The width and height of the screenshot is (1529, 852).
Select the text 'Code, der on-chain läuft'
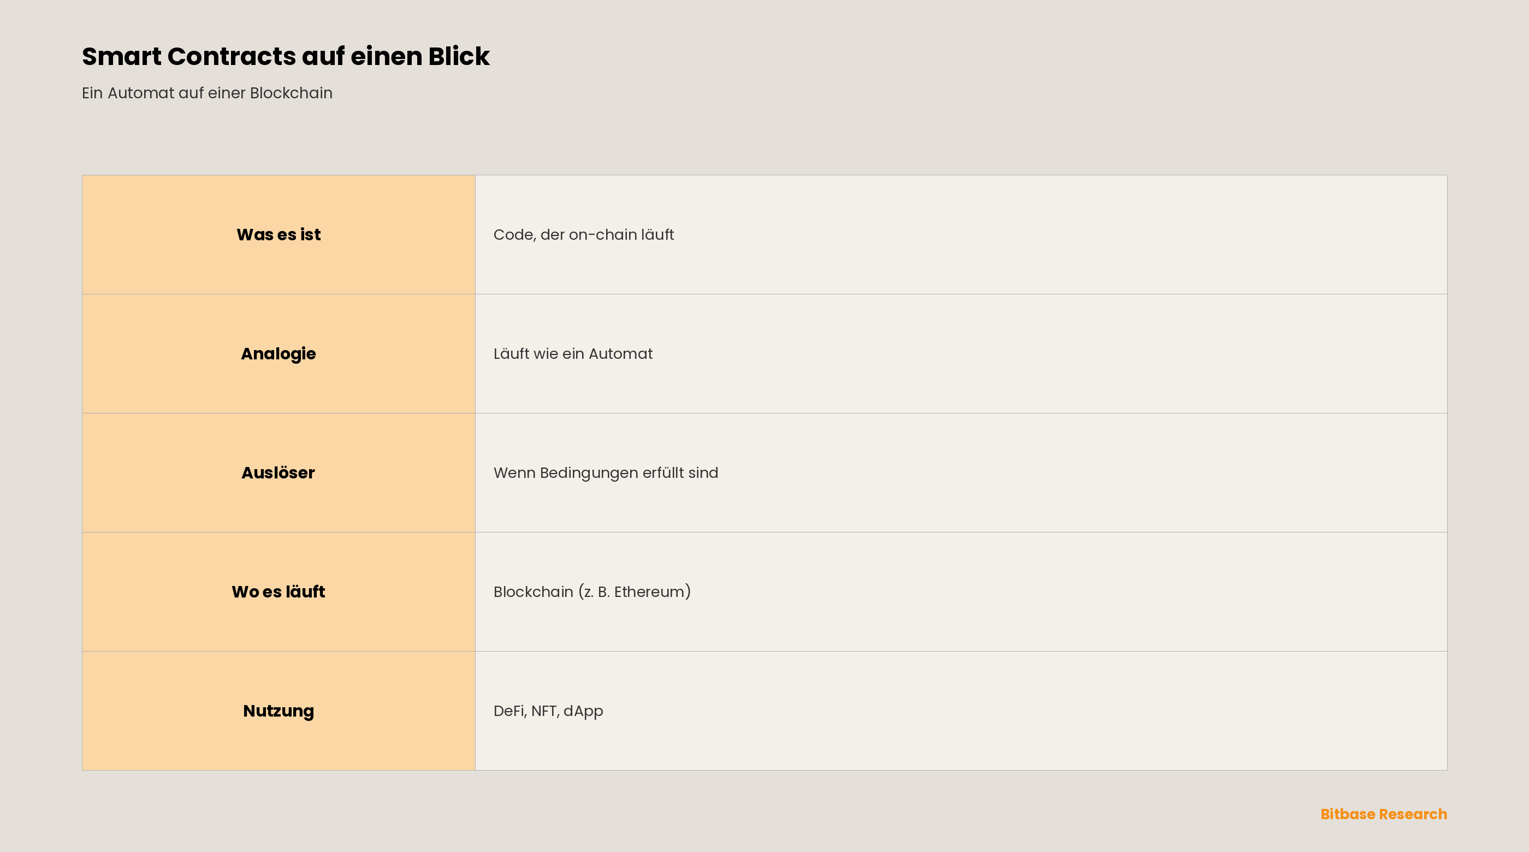pyautogui.click(x=583, y=235)
